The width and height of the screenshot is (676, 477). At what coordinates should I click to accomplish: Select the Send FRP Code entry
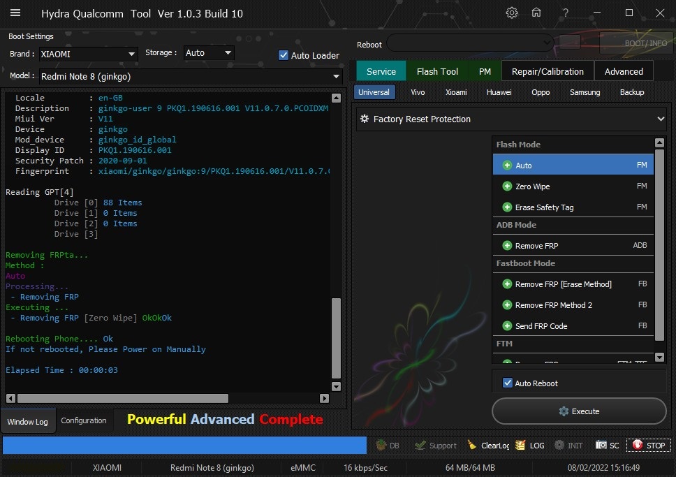[x=573, y=326]
